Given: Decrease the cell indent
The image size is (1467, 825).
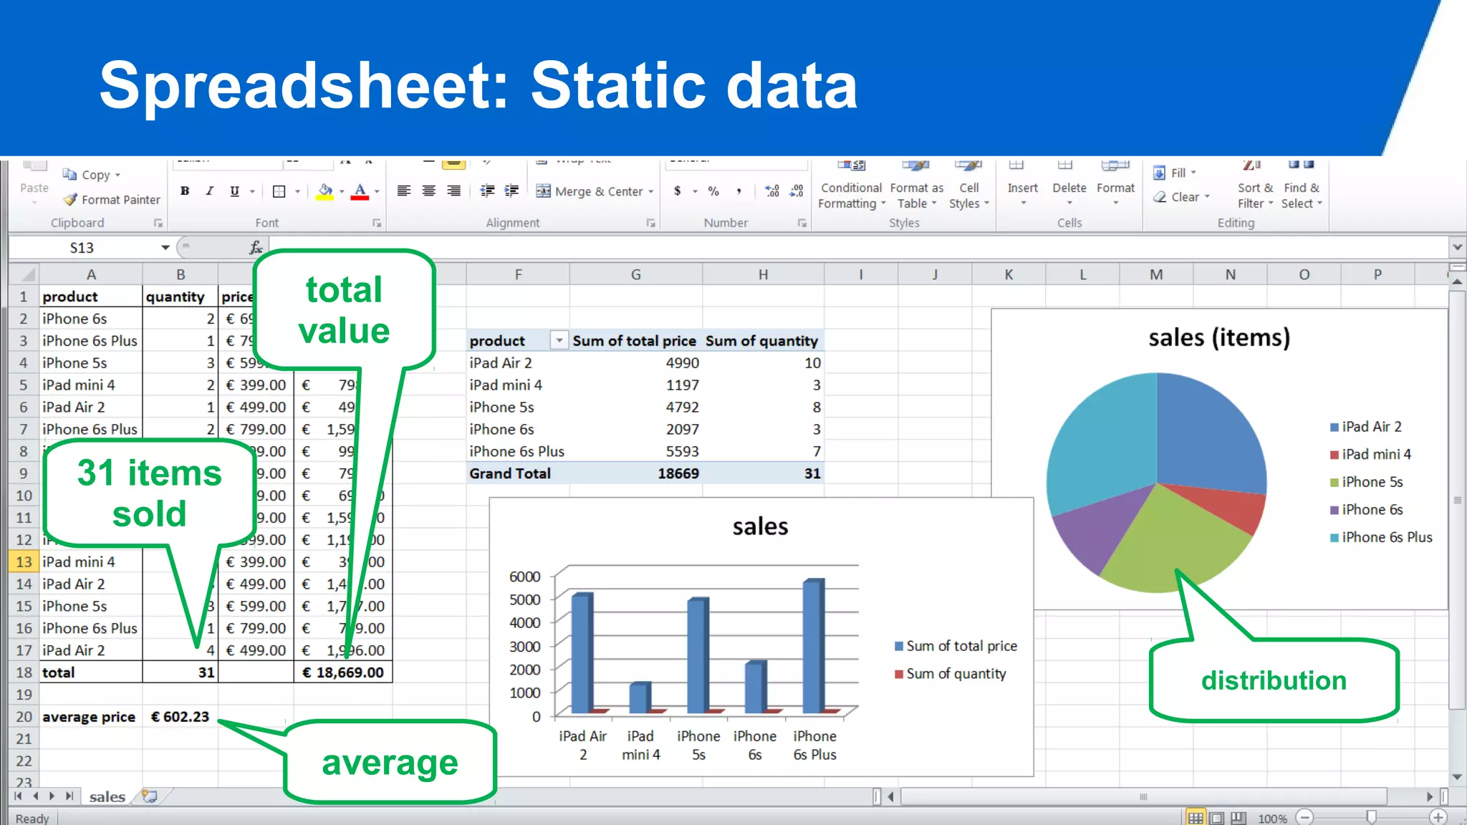Looking at the screenshot, I should tap(488, 191).
